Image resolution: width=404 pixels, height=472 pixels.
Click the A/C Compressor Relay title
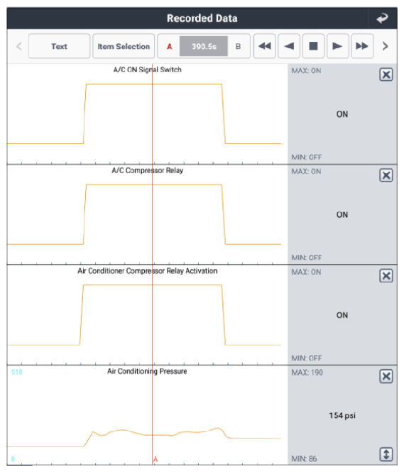coord(148,170)
